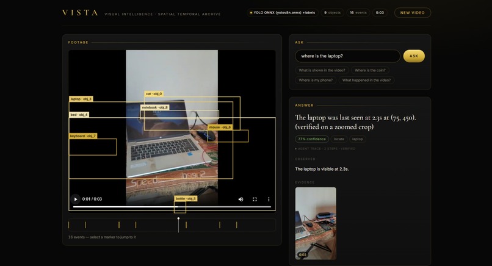Select the 'keyboard · obj_7' label
The height and width of the screenshot is (266, 492).
click(83, 136)
